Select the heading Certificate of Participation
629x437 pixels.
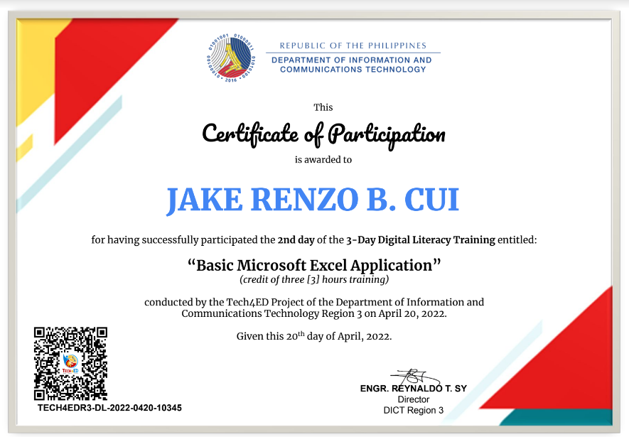323,134
